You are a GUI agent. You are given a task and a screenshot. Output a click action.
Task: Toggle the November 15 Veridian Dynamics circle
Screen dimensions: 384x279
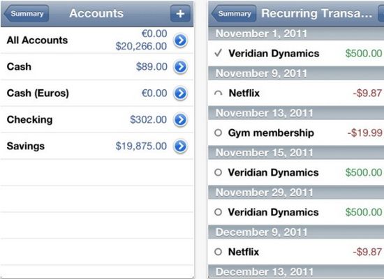point(219,172)
